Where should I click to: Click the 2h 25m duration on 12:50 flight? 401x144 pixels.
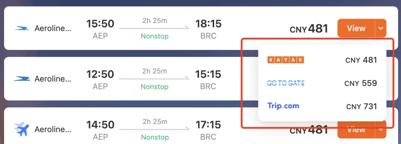point(155,71)
